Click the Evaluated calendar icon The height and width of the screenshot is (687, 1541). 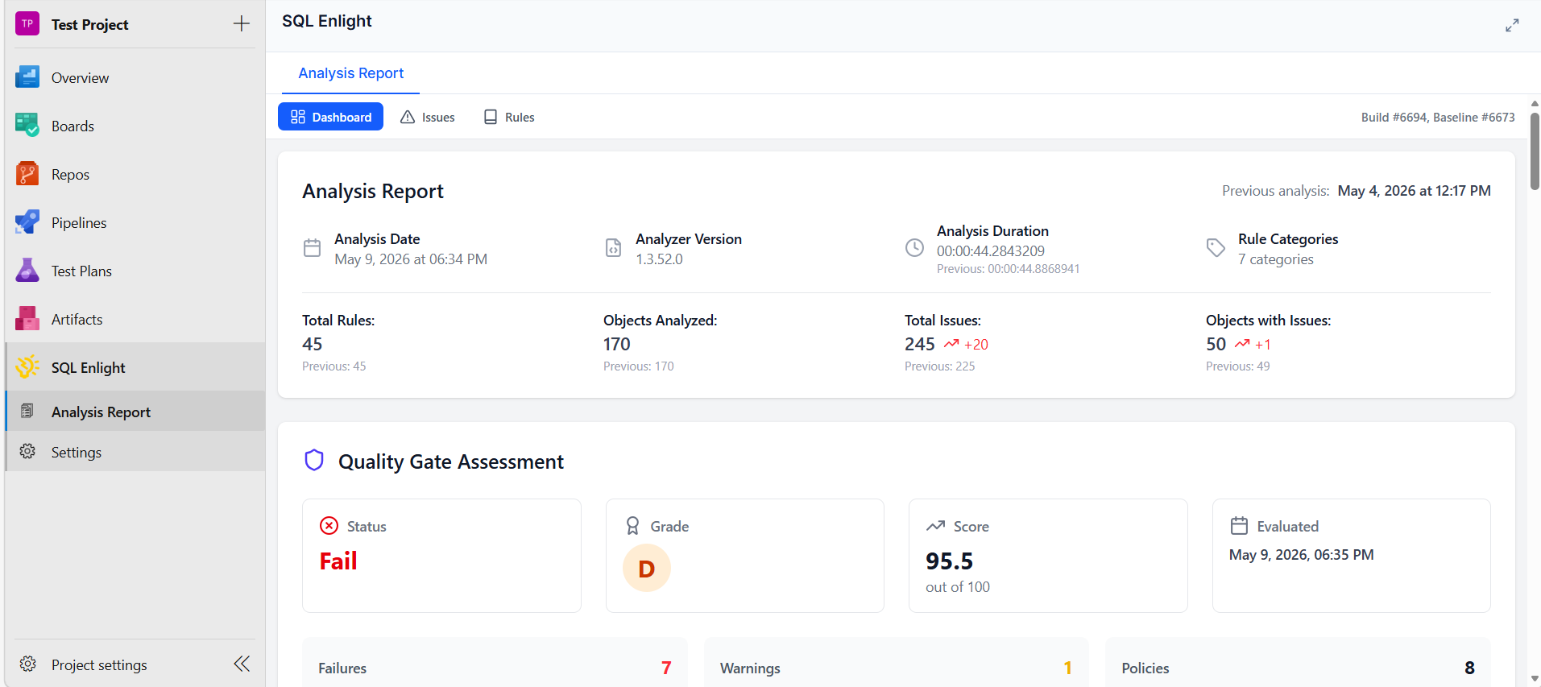click(x=1239, y=526)
